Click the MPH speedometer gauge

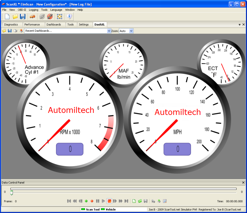pos(177,120)
